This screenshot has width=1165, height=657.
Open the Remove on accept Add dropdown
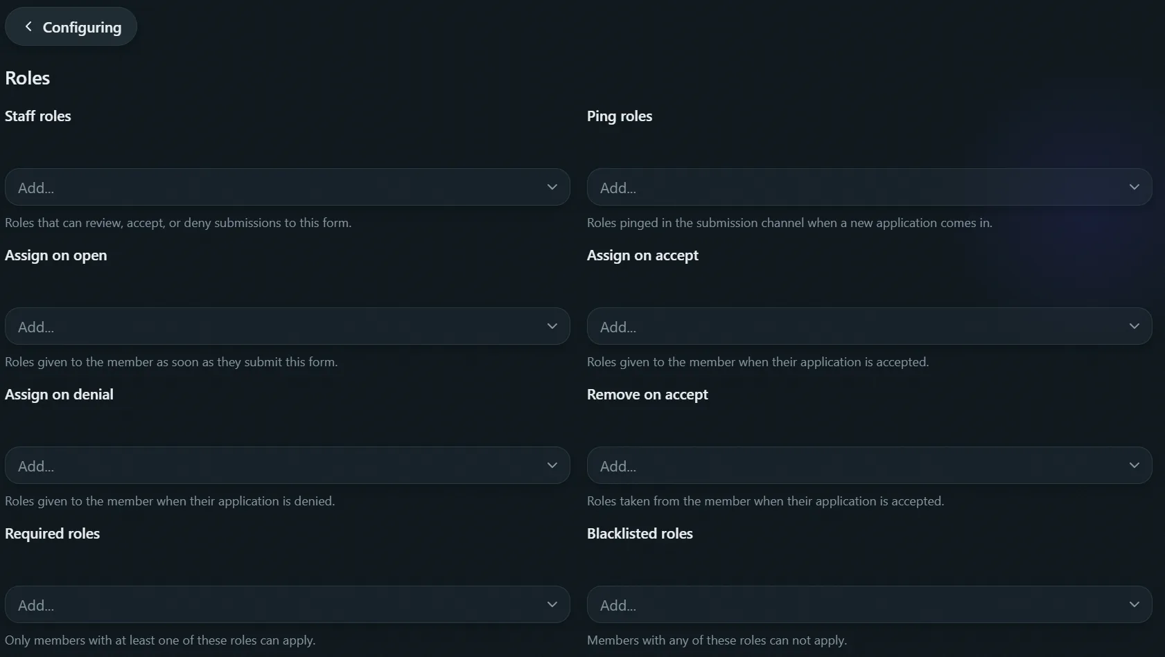pos(869,465)
